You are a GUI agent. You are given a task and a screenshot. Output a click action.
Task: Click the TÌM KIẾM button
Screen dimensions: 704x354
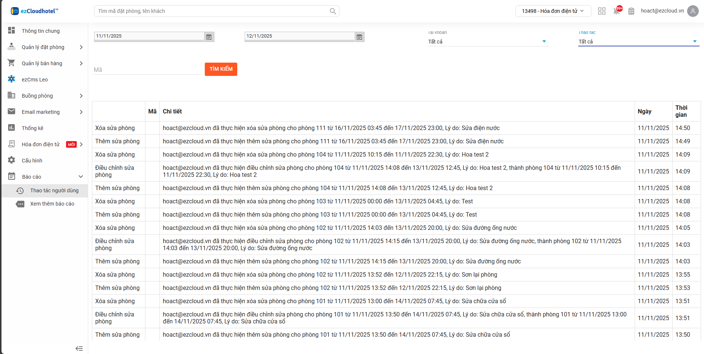point(221,69)
